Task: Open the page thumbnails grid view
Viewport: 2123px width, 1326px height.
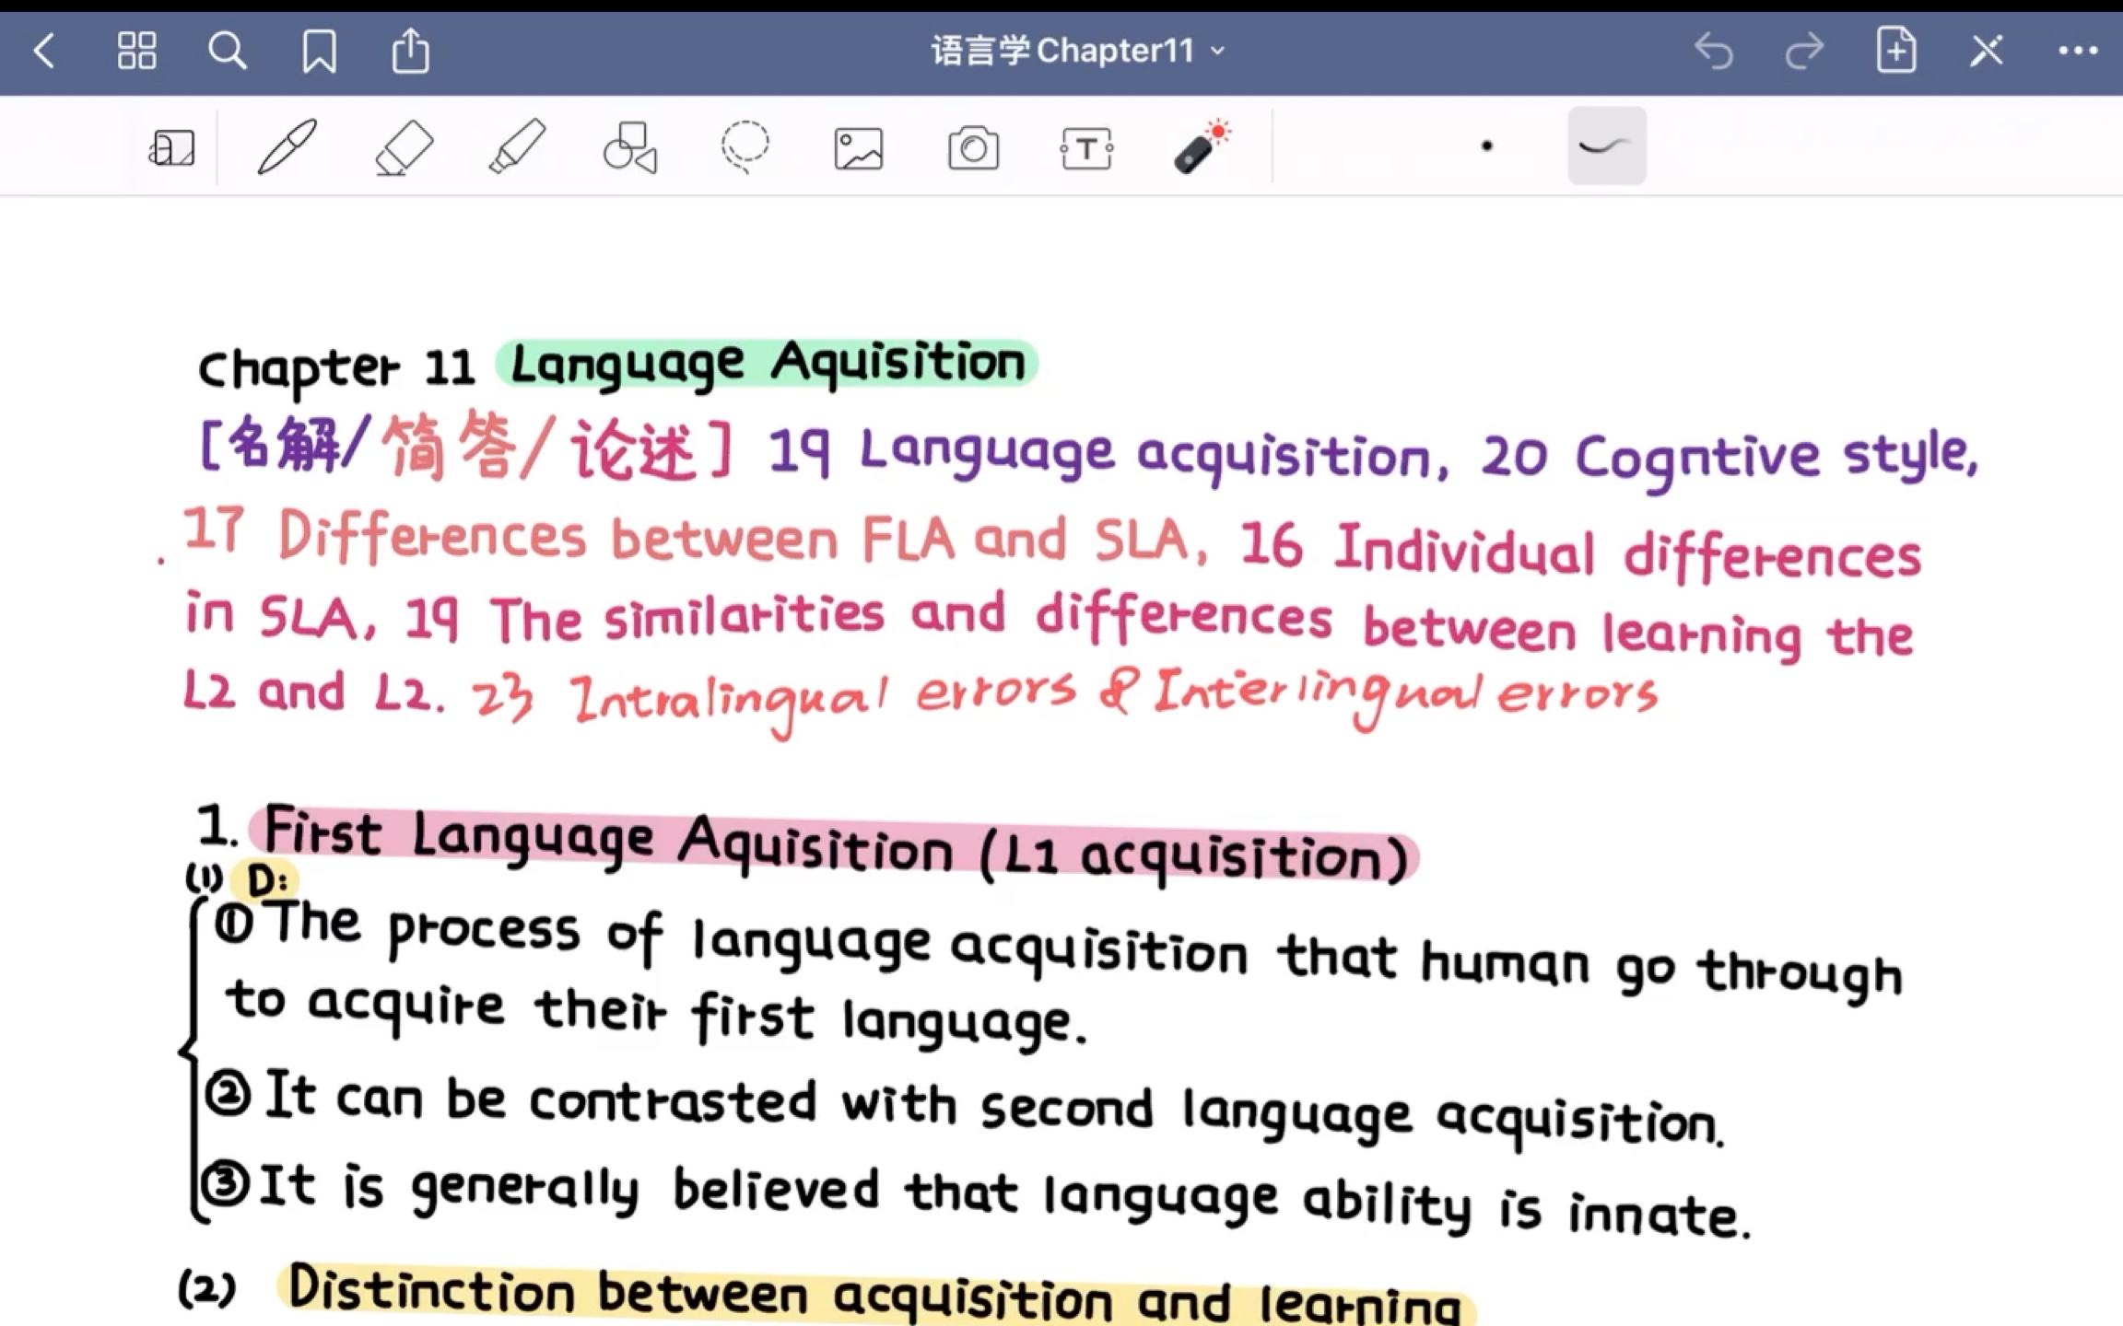Action: [136, 51]
